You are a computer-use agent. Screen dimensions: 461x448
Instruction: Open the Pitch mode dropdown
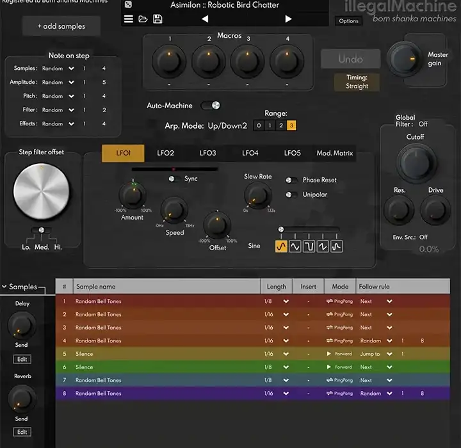point(71,96)
